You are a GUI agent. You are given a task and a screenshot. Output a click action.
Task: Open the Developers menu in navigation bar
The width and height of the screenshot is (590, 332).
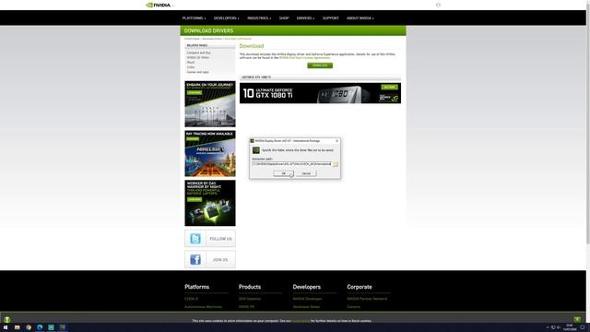pos(226,18)
